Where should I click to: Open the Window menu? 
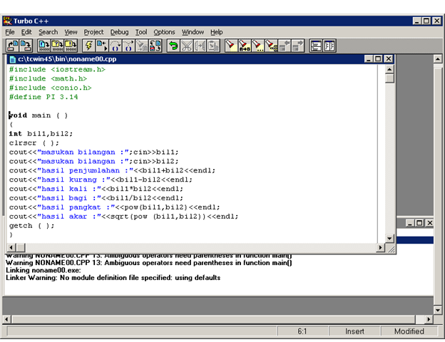pos(193,32)
